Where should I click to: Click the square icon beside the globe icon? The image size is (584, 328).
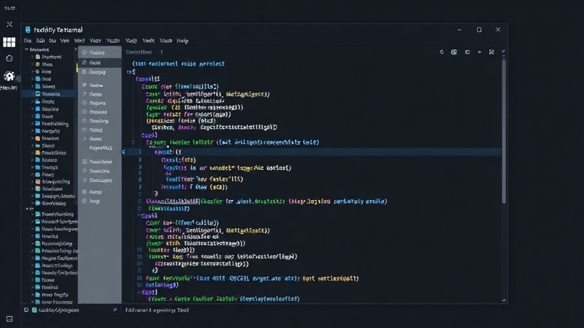tap(467, 52)
